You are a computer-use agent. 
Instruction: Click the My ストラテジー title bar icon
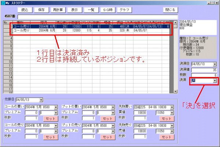tap(3, 3)
